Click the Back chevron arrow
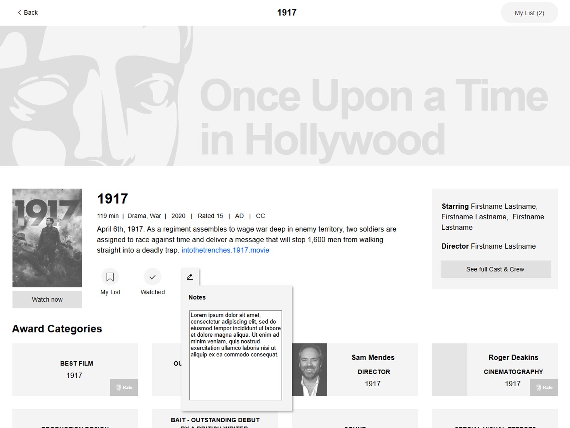 20,13
